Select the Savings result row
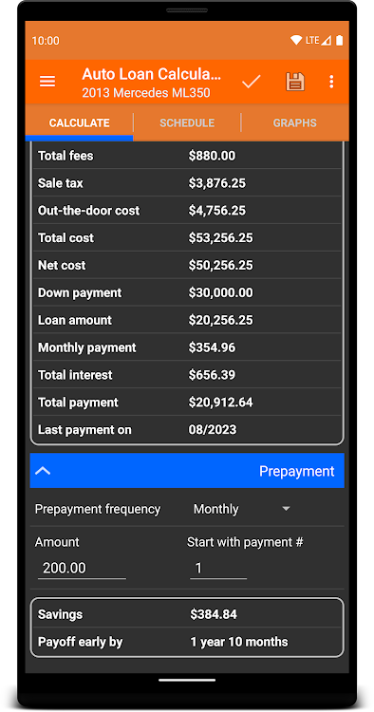This screenshot has width=374, height=712. coord(187,614)
